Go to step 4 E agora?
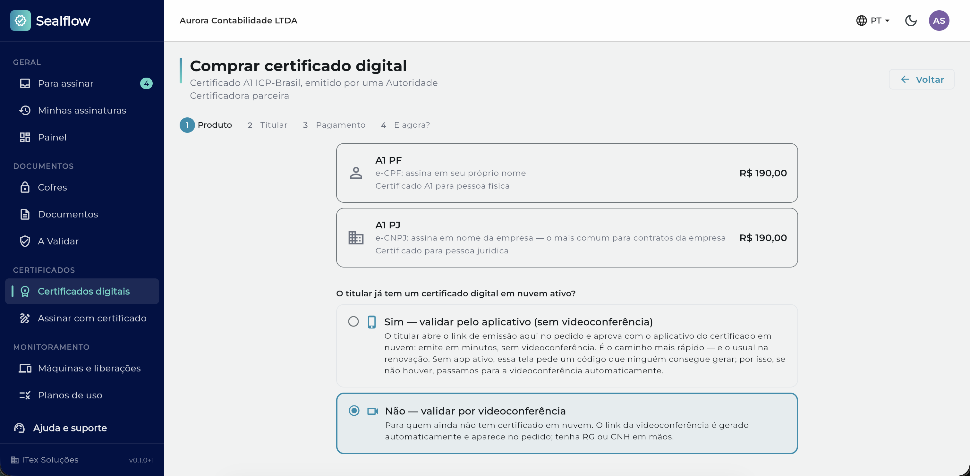 pos(405,125)
